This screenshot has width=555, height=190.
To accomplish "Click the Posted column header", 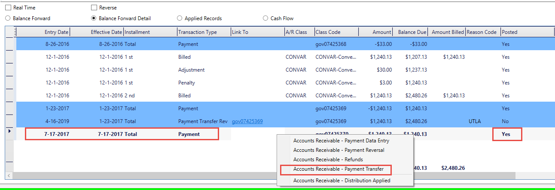I will (510, 32).
